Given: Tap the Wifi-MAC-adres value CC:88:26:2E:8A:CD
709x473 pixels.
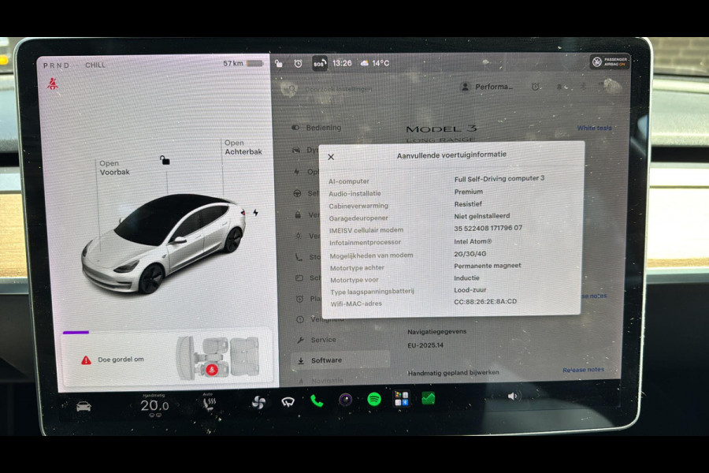Looking at the screenshot, I should [x=485, y=301].
